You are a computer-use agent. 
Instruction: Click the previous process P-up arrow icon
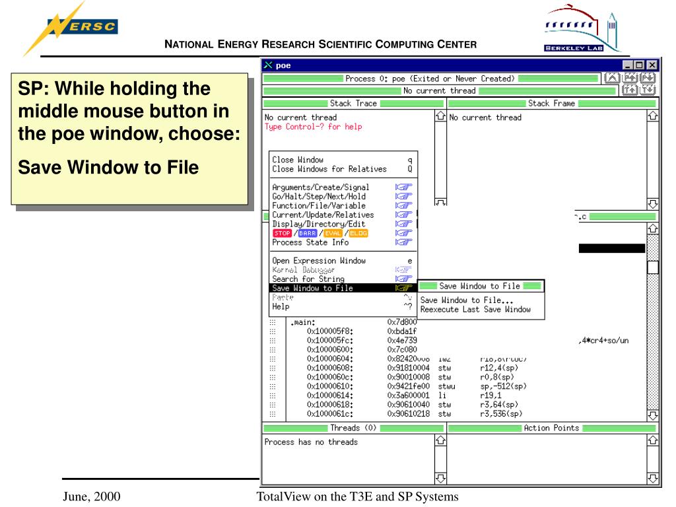(x=630, y=78)
